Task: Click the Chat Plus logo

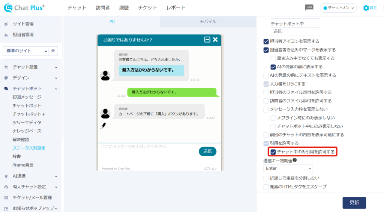Action: [24, 8]
